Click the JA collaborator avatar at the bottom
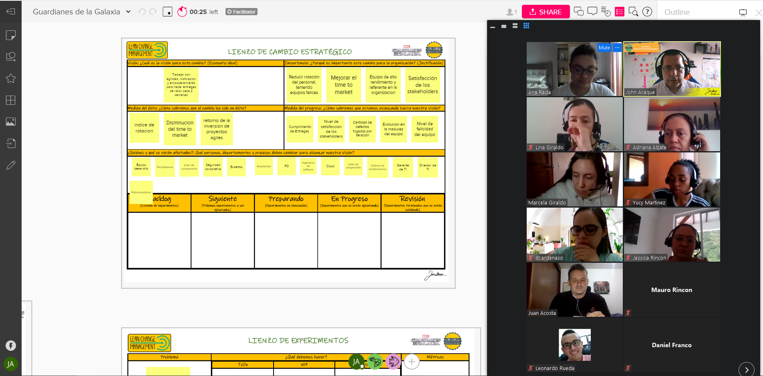This screenshot has width=763, height=376. (356, 362)
